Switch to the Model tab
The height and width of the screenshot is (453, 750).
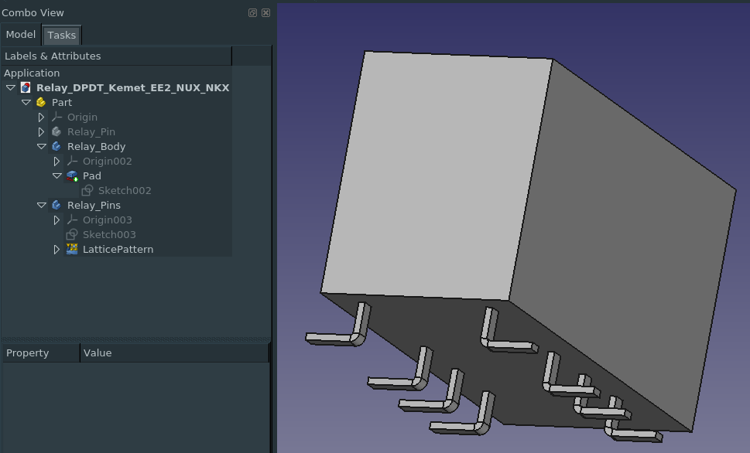point(21,35)
